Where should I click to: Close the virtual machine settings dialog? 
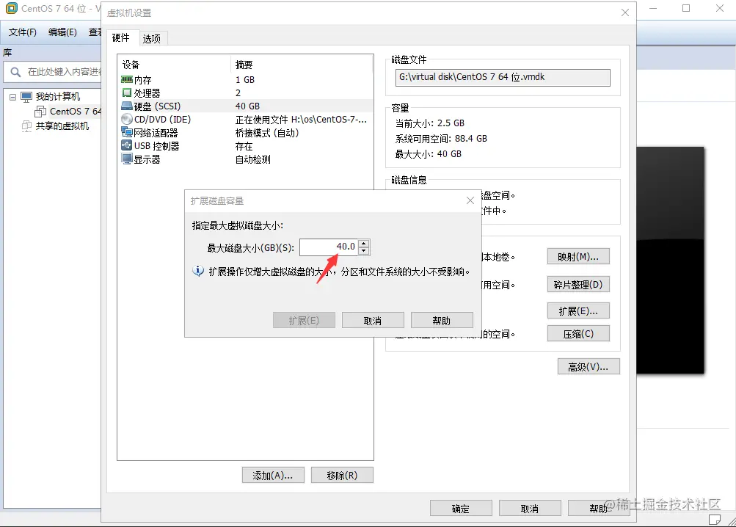(624, 12)
